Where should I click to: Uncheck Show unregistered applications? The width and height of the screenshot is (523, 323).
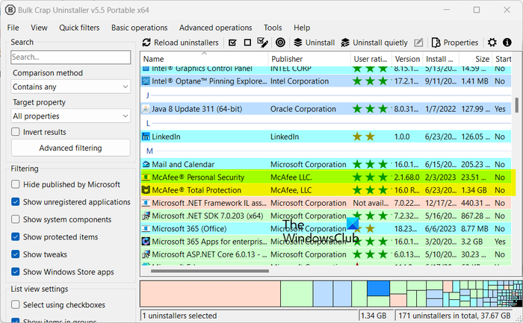point(16,202)
